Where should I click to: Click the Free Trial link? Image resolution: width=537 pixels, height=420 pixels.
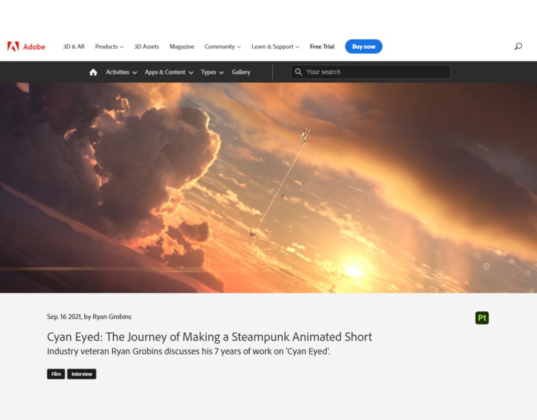[322, 47]
